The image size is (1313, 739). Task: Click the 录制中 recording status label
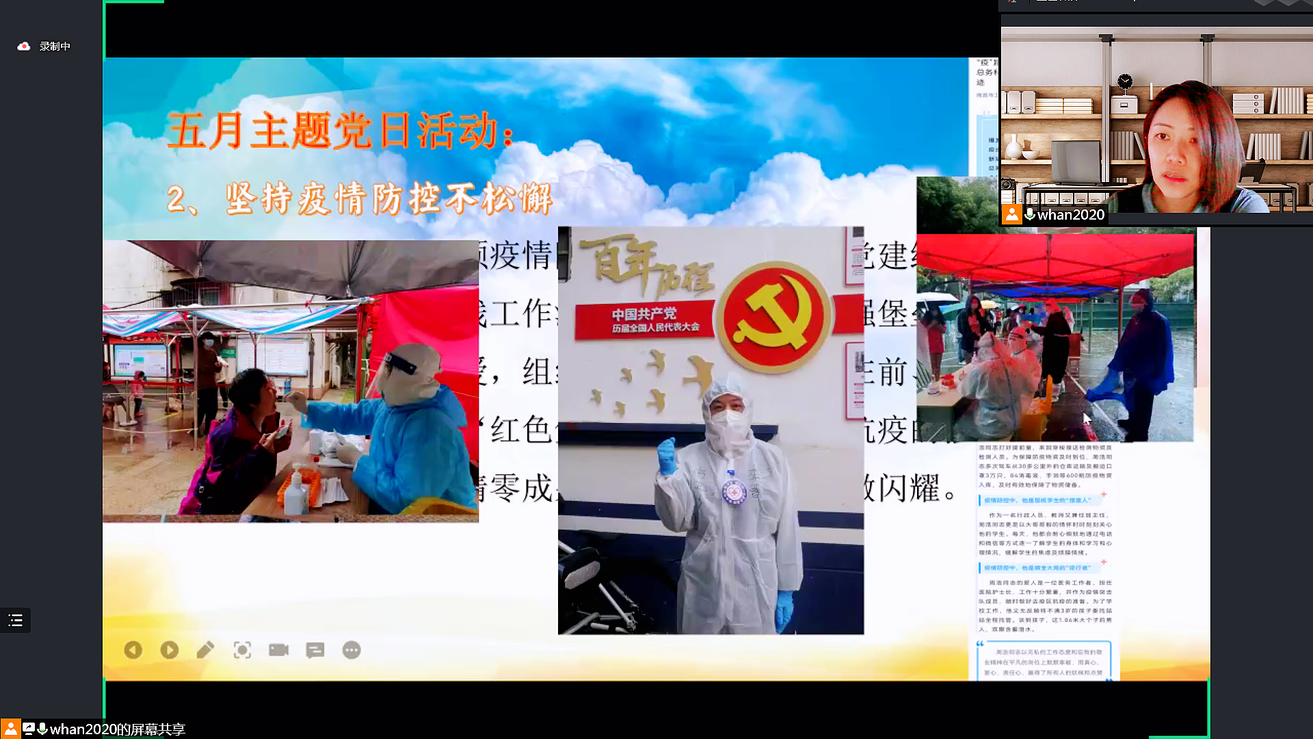pyautogui.click(x=55, y=47)
